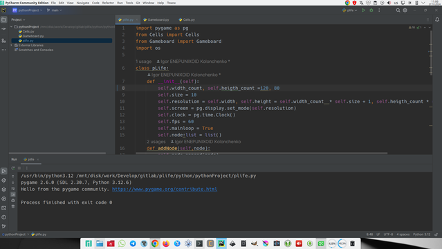This screenshot has height=249, width=442.
Task: Toggle the Run tool window sidebar button
Action: tap(3, 171)
